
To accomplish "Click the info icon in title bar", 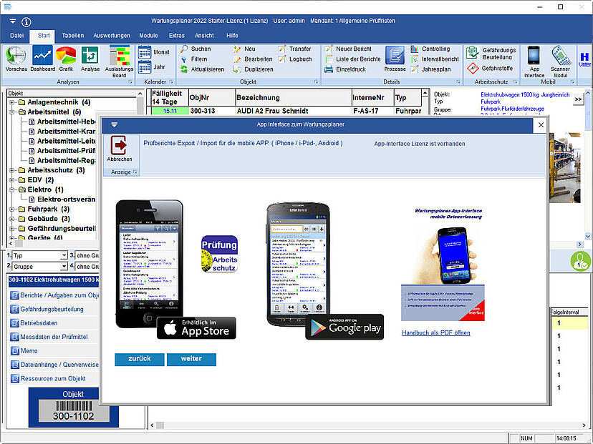I will 26,22.
